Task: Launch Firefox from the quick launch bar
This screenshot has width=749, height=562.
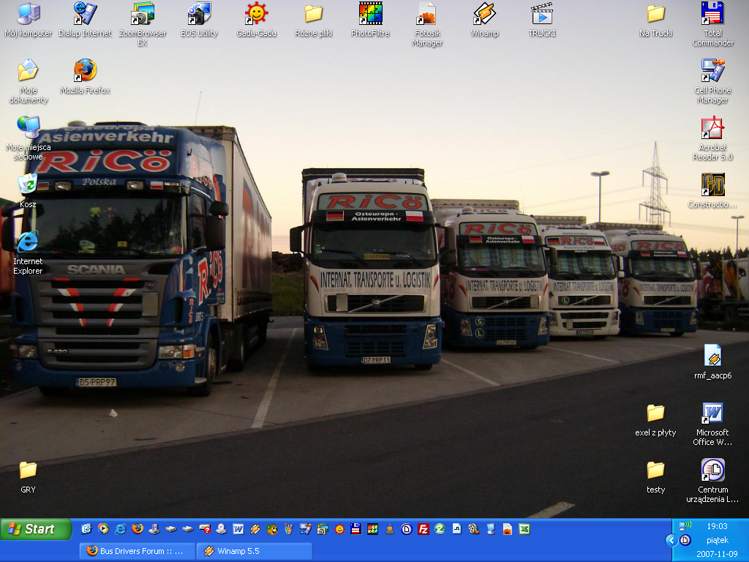Action: coord(138,529)
